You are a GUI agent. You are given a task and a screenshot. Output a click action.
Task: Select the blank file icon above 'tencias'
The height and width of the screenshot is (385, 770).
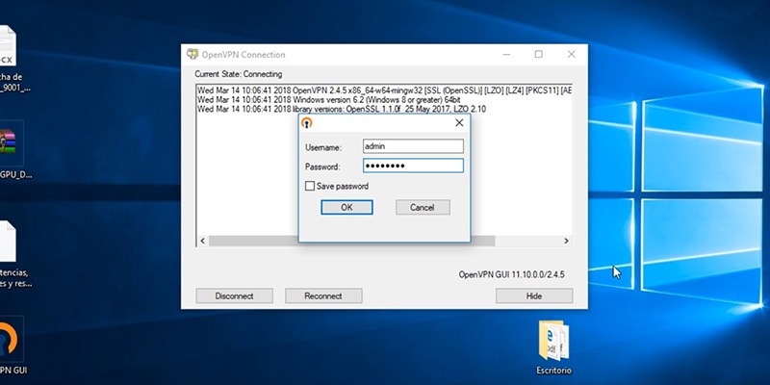point(8,242)
